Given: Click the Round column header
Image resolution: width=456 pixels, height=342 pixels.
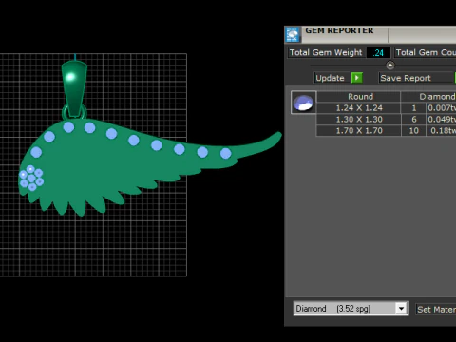Looking at the screenshot, I should coord(359,97).
